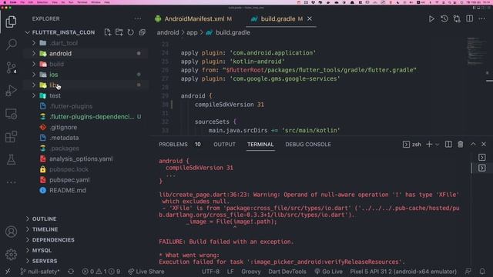Select the TERMINAL panel tab
Screen dimensions: 493x277
point(260,145)
